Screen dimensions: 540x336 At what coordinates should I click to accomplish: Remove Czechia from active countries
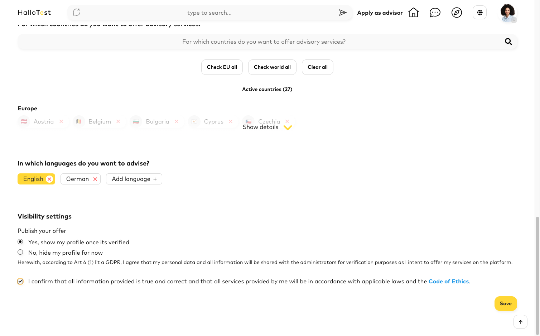(287, 121)
